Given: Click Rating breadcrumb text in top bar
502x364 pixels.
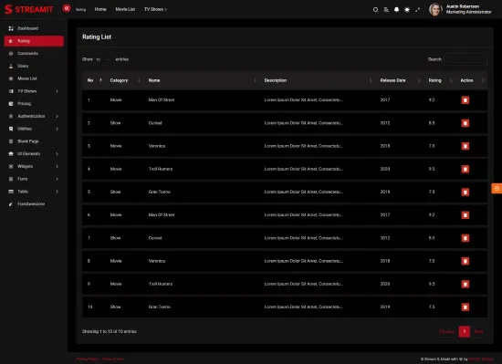Looking at the screenshot, I should click(81, 10).
